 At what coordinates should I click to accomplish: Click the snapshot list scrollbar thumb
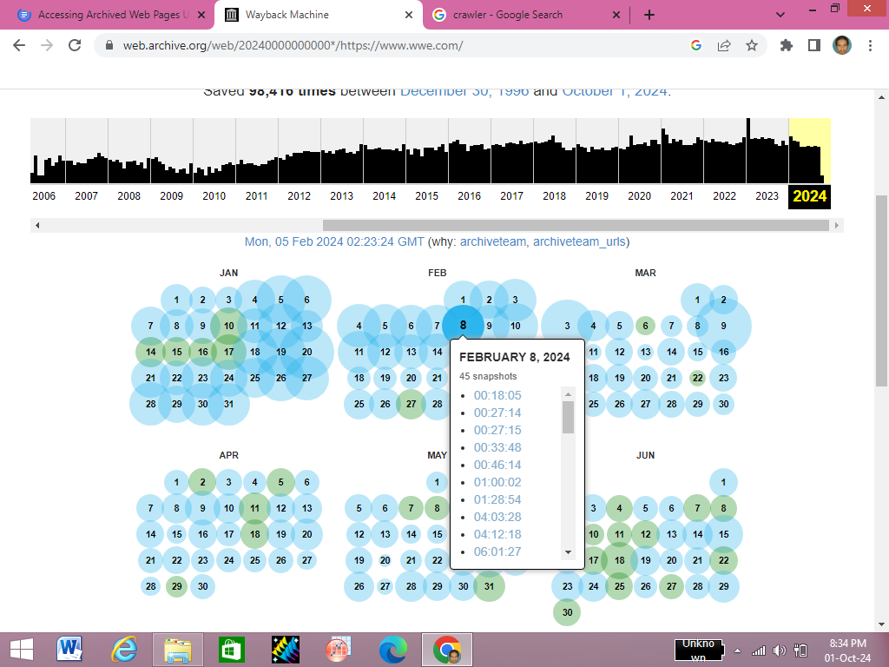pyautogui.click(x=568, y=418)
